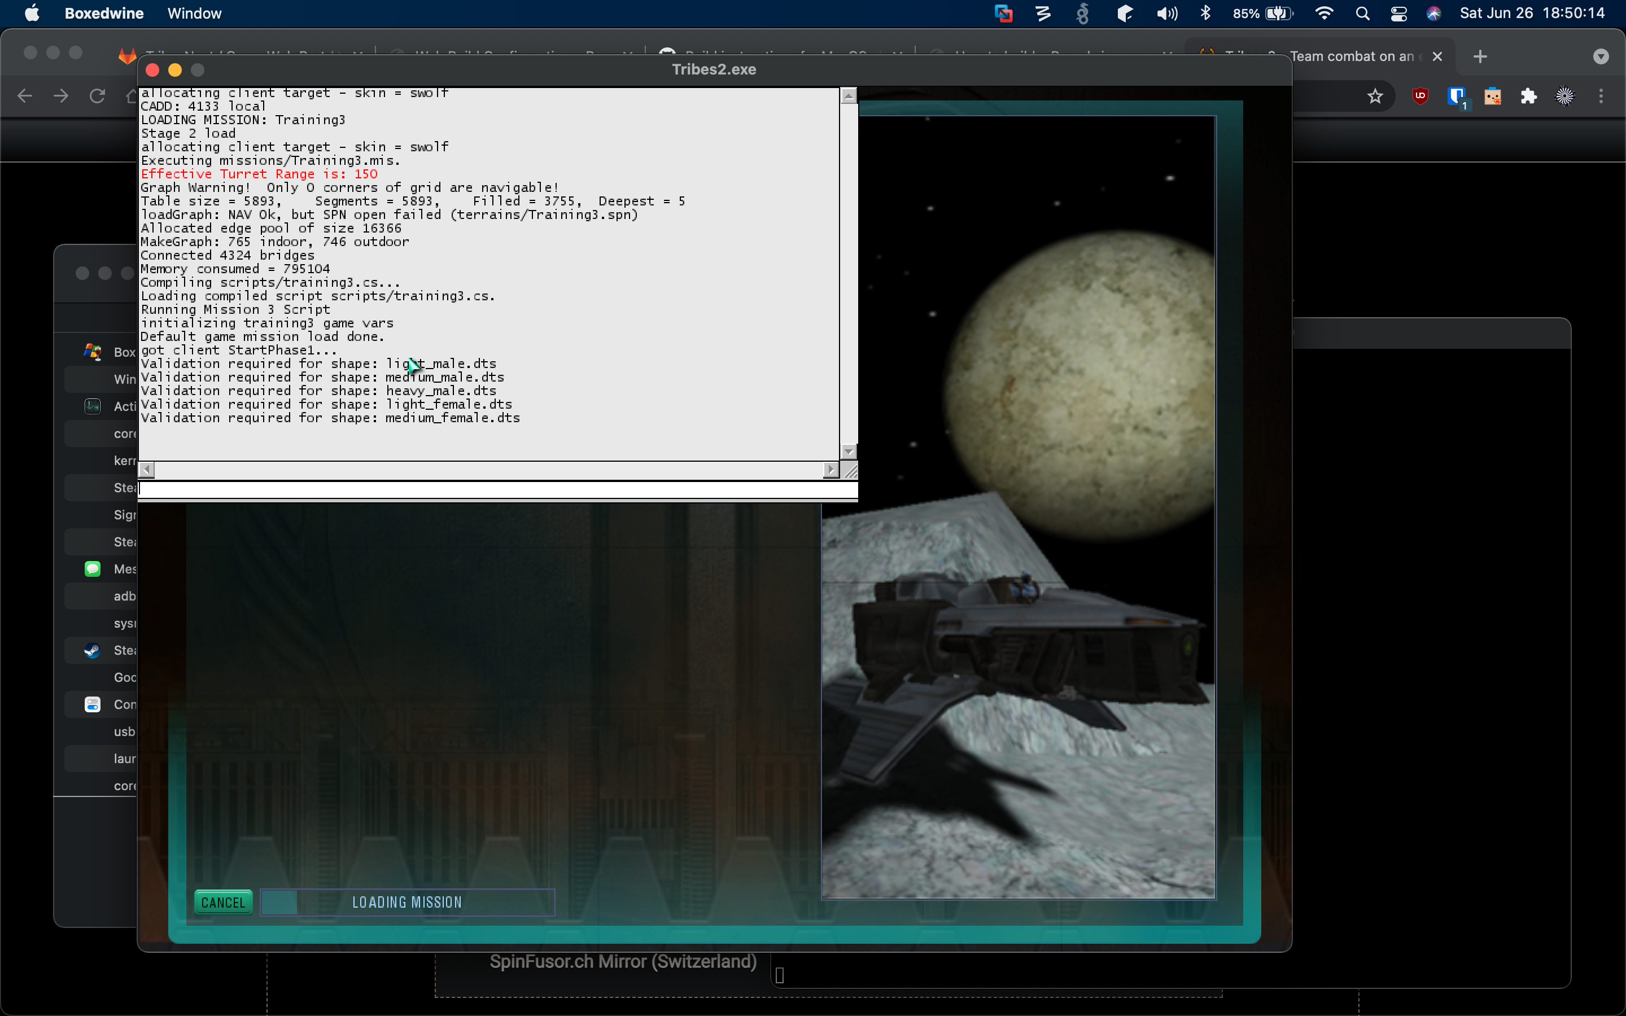This screenshot has width=1626, height=1016.
Task: Open Spotlight search in menu bar
Action: click(1362, 14)
